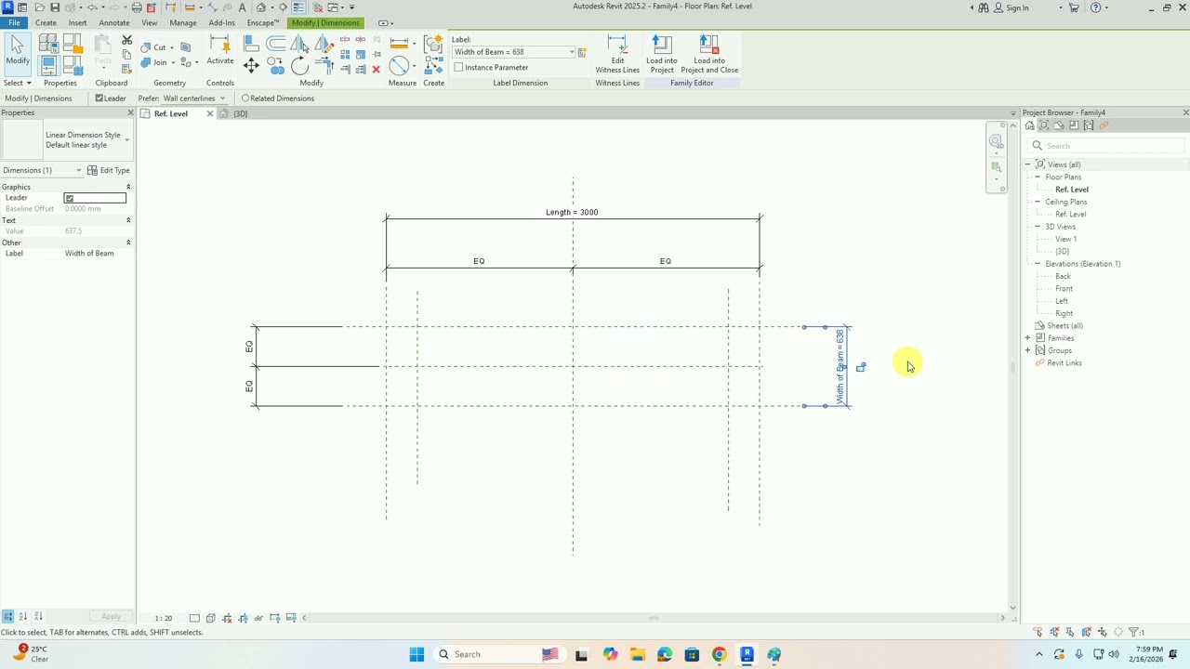
Task: Open View 1 in Project Browser
Action: (1066, 239)
